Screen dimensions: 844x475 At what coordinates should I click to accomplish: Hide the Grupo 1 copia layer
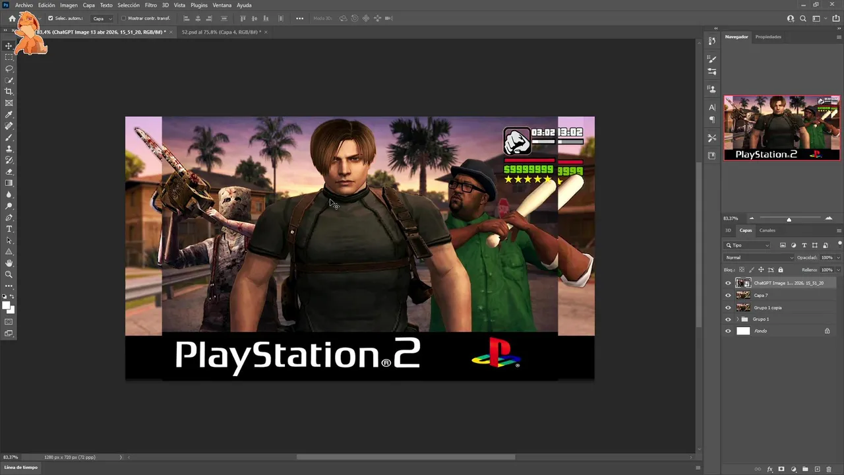(x=728, y=307)
